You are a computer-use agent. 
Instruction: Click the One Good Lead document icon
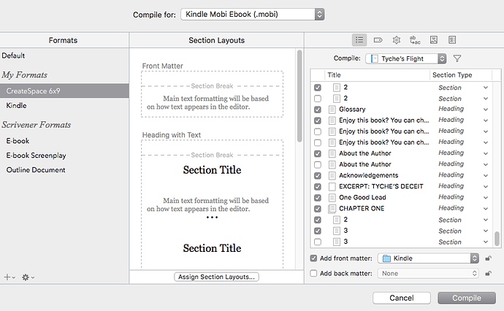click(332, 198)
